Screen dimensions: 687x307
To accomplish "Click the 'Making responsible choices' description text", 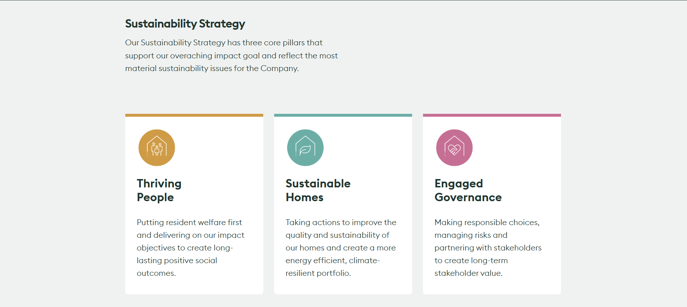I will [x=488, y=248].
